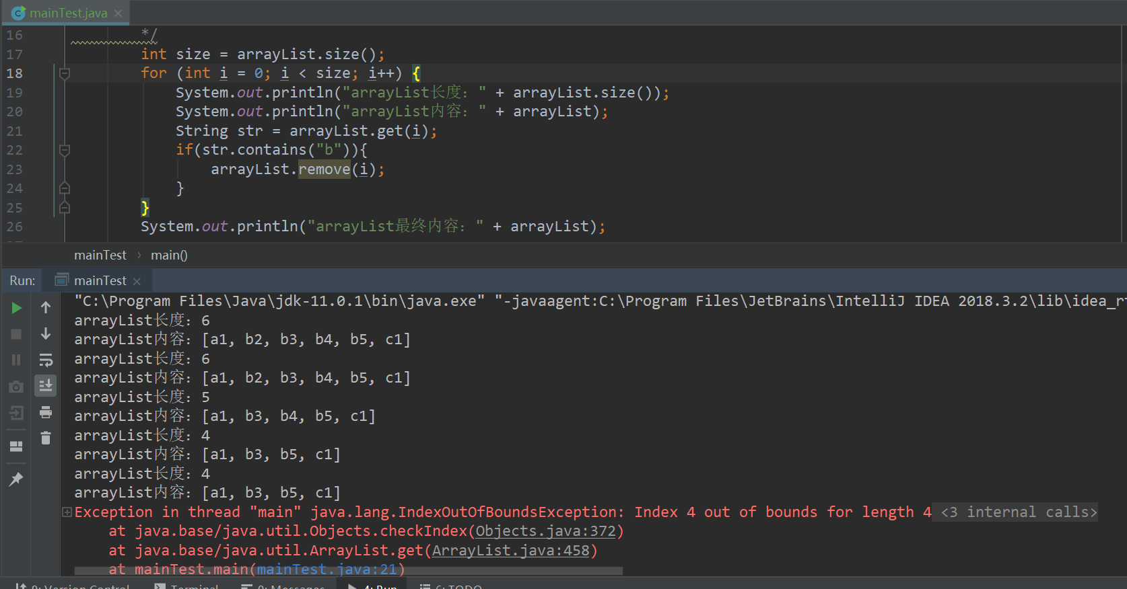Clear console with the trash icon

pos(46,438)
